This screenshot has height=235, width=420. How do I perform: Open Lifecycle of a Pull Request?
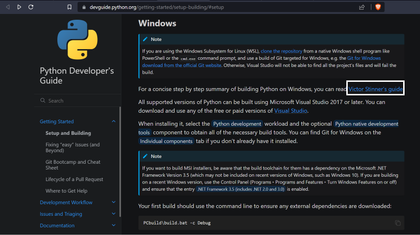click(74, 179)
